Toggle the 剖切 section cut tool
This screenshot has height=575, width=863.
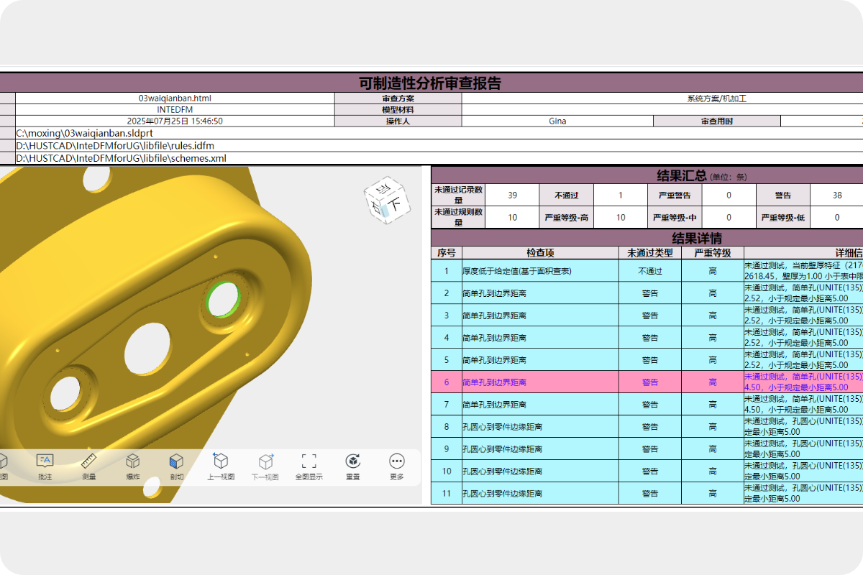tap(176, 466)
